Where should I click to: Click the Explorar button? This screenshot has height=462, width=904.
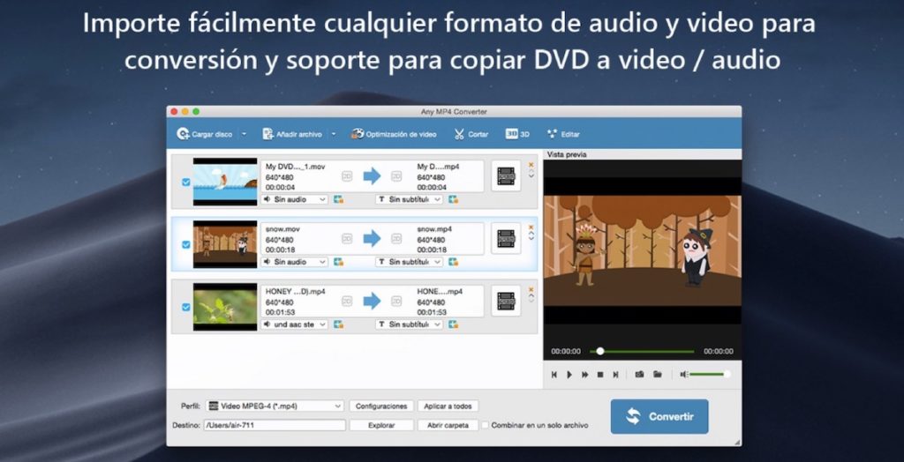381,425
